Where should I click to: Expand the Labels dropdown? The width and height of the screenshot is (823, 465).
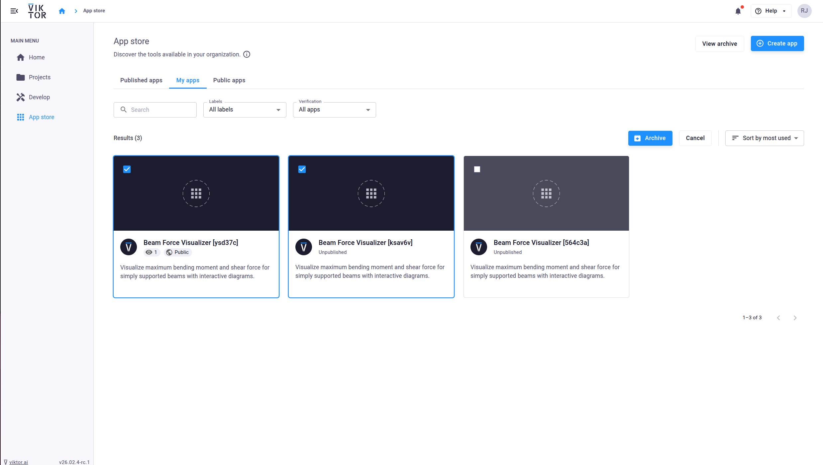(245, 110)
